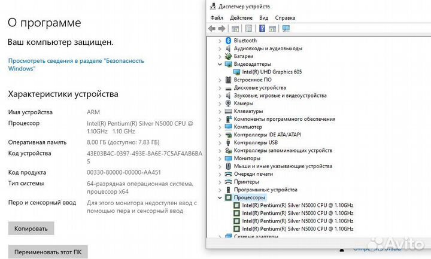
Task: Click the Видеоадаптеры category icon
Action: coord(228,64)
